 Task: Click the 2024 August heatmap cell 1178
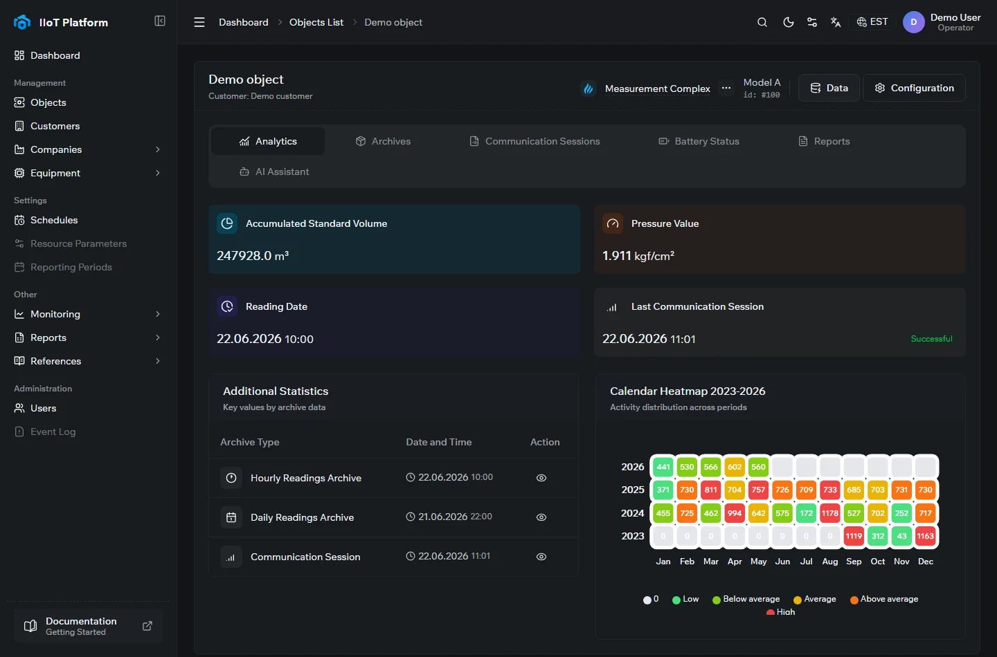pos(830,513)
